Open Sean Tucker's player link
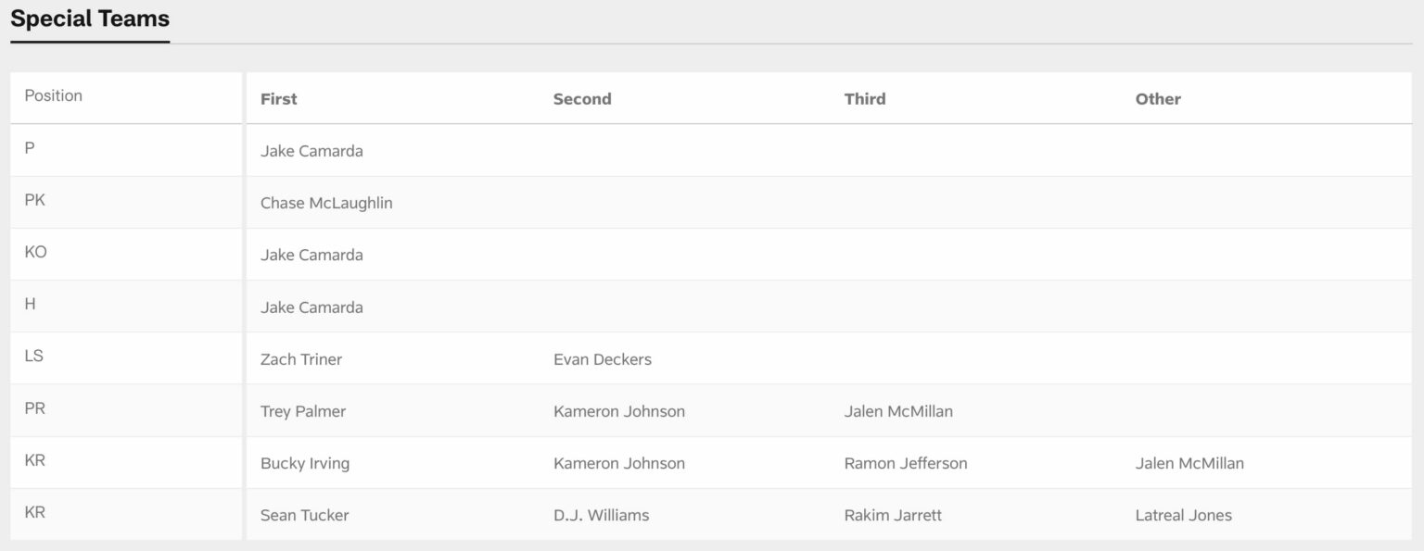The width and height of the screenshot is (1424, 551). pos(305,515)
